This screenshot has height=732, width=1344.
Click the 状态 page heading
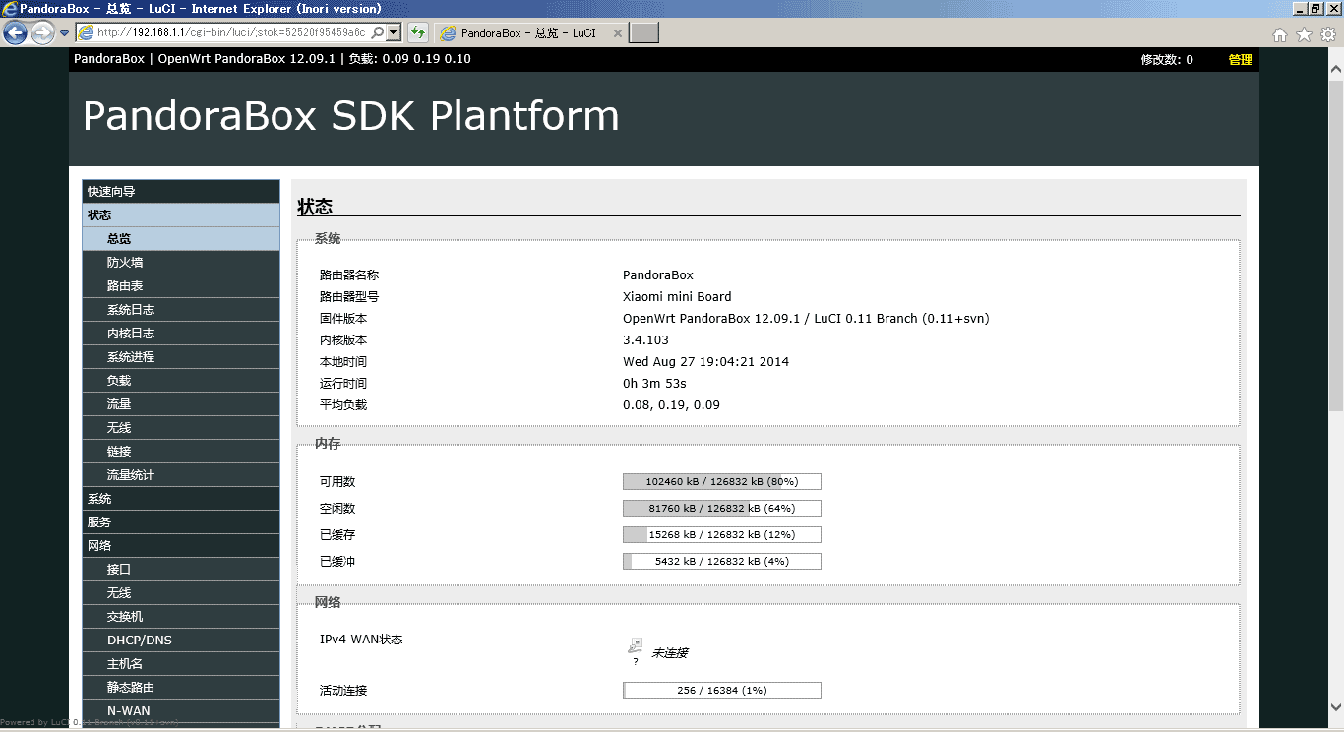click(x=315, y=207)
